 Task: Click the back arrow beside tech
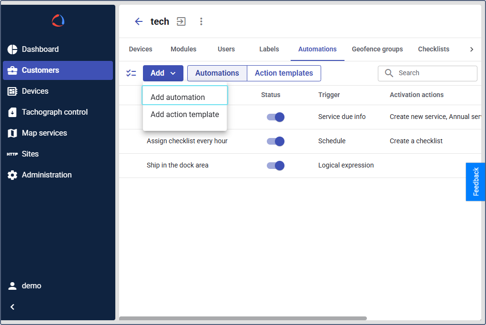139,21
